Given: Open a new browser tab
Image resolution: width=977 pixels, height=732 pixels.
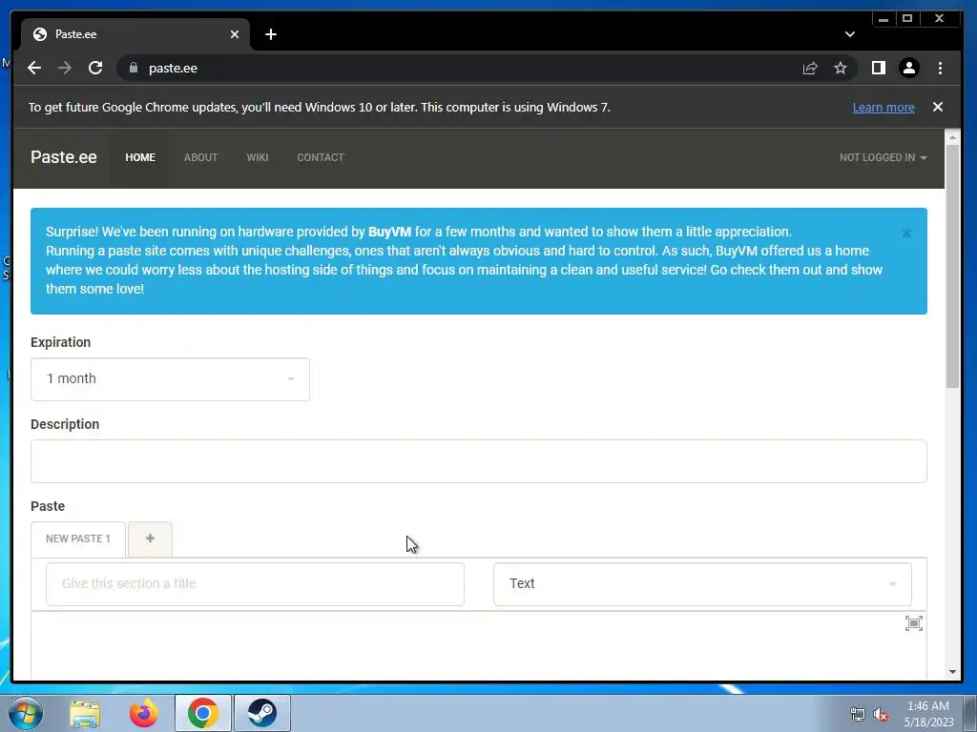Looking at the screenshot, I should [270, 34].
